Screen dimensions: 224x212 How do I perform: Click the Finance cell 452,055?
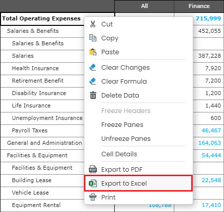click(210, 31)
